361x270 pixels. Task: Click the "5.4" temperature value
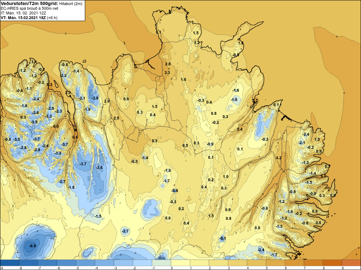240,129
